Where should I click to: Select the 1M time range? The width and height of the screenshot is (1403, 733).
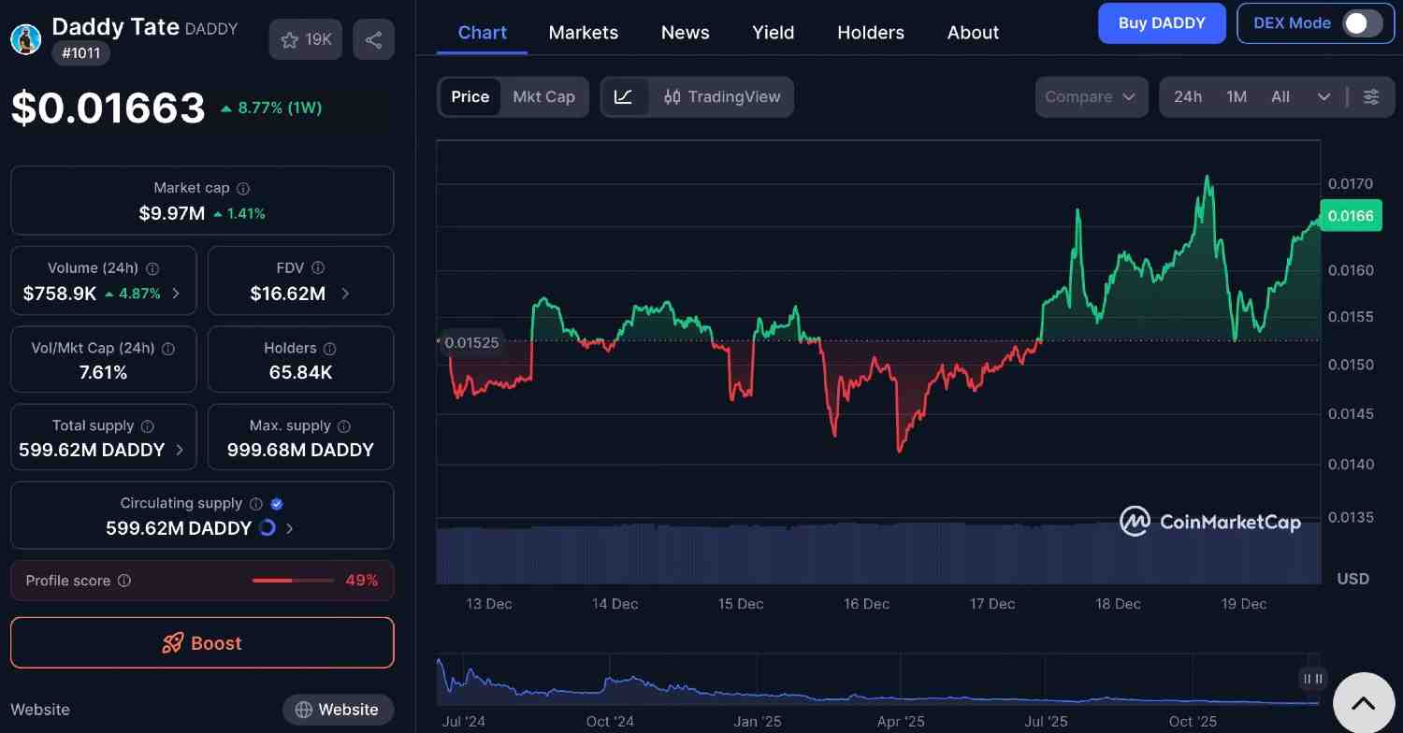point(1237,96)
